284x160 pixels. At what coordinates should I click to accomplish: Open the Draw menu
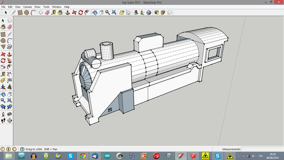[x=37, y=7]
